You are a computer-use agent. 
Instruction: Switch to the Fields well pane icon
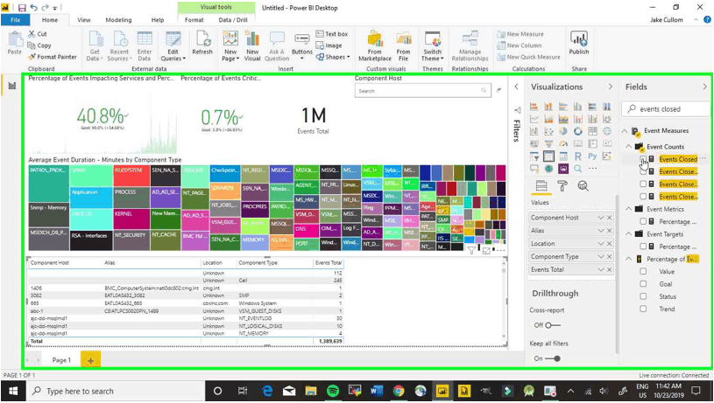coord(541,186)
